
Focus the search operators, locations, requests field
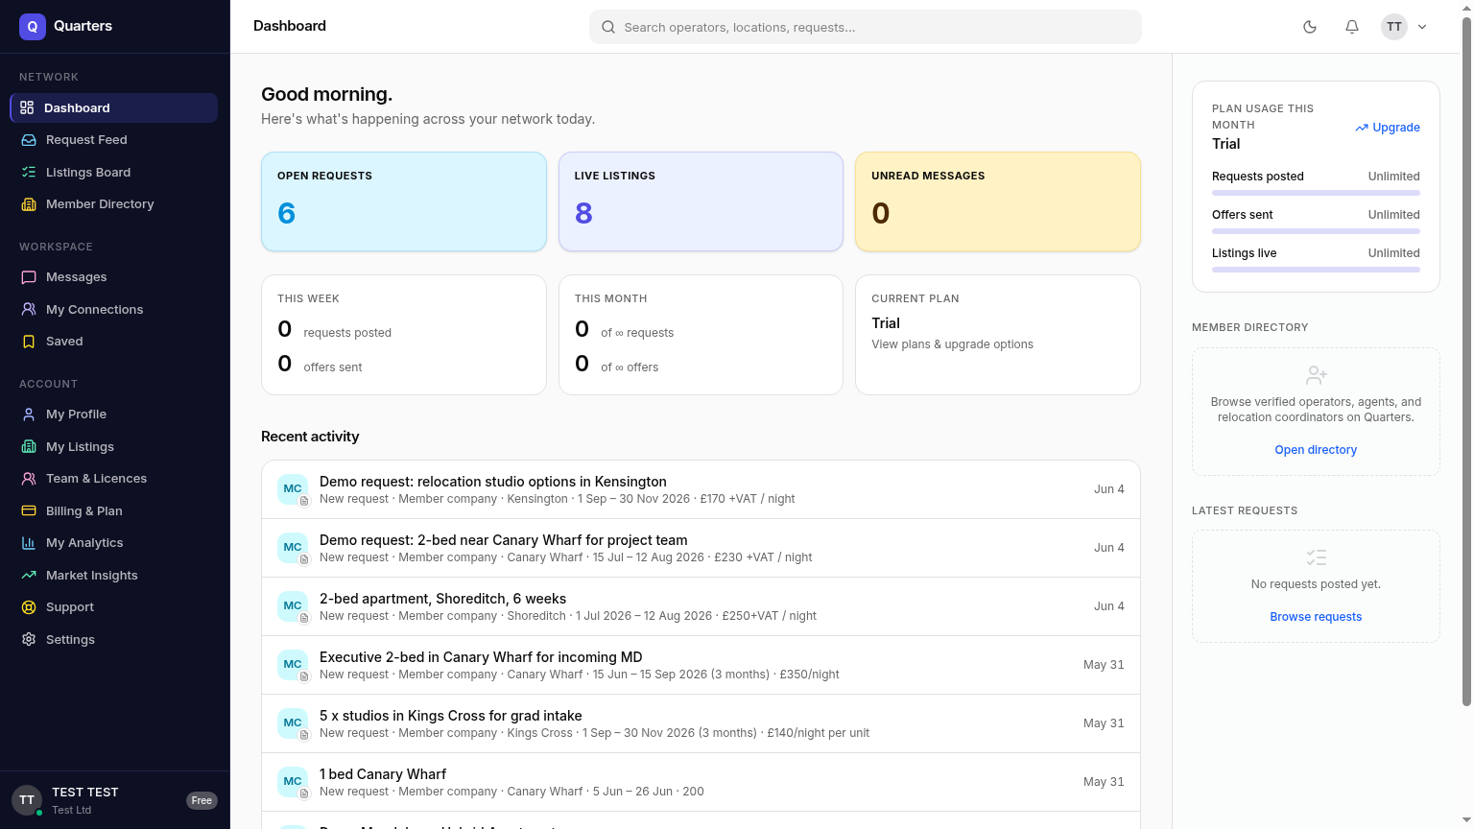[866, 27]
